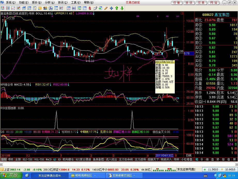This screenshot has width=238, height=179.
Task: Click the green up arrow icon
Action: [117, 8]
